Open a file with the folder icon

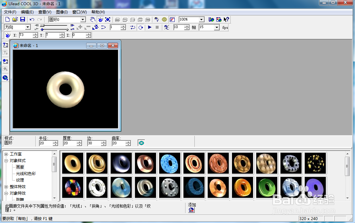15,19
